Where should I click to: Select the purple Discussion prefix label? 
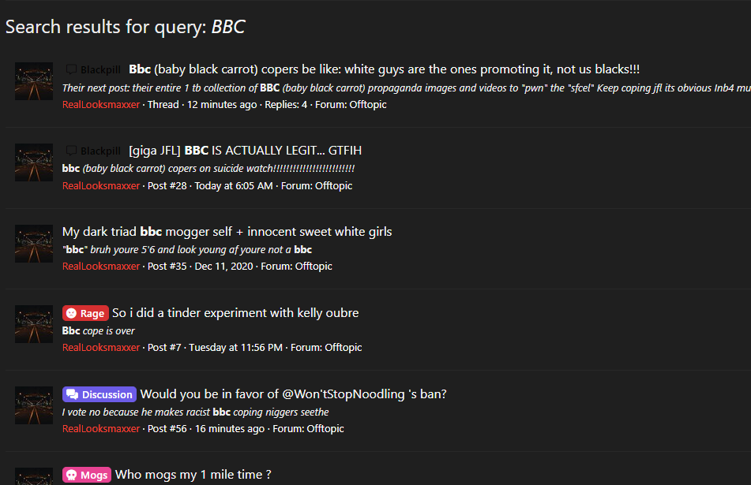[100, 394]
